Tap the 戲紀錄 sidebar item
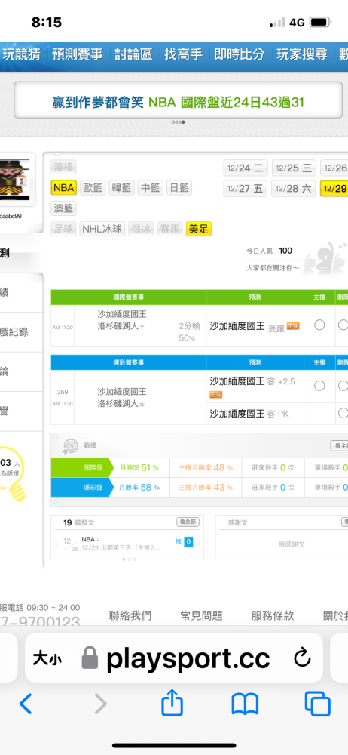Image resolution: width=348 pixels, height=755 pixels. [15, 331]
